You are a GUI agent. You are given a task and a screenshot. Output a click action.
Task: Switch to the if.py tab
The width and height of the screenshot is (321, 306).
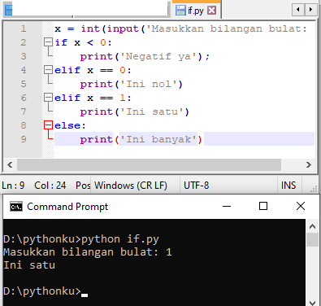[x=197, y=10]
